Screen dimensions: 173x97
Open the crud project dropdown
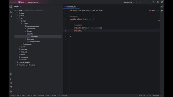pos(22,2)
